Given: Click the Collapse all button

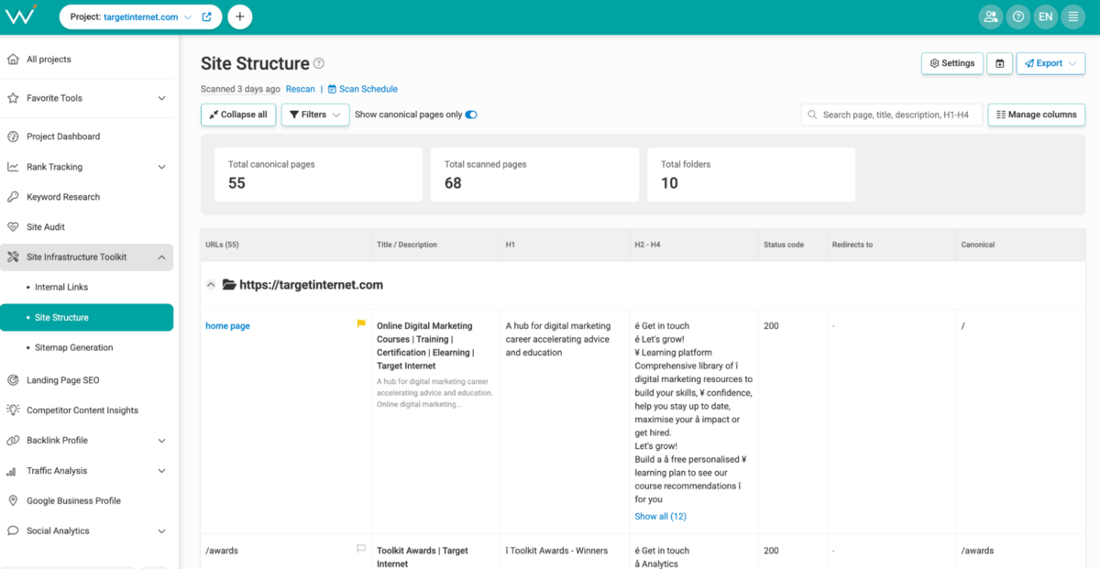Looking at the screenshot, I should (x=238, y=115).
